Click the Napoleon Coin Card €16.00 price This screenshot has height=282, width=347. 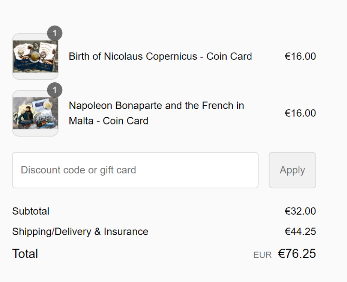[x=300, y=113]
